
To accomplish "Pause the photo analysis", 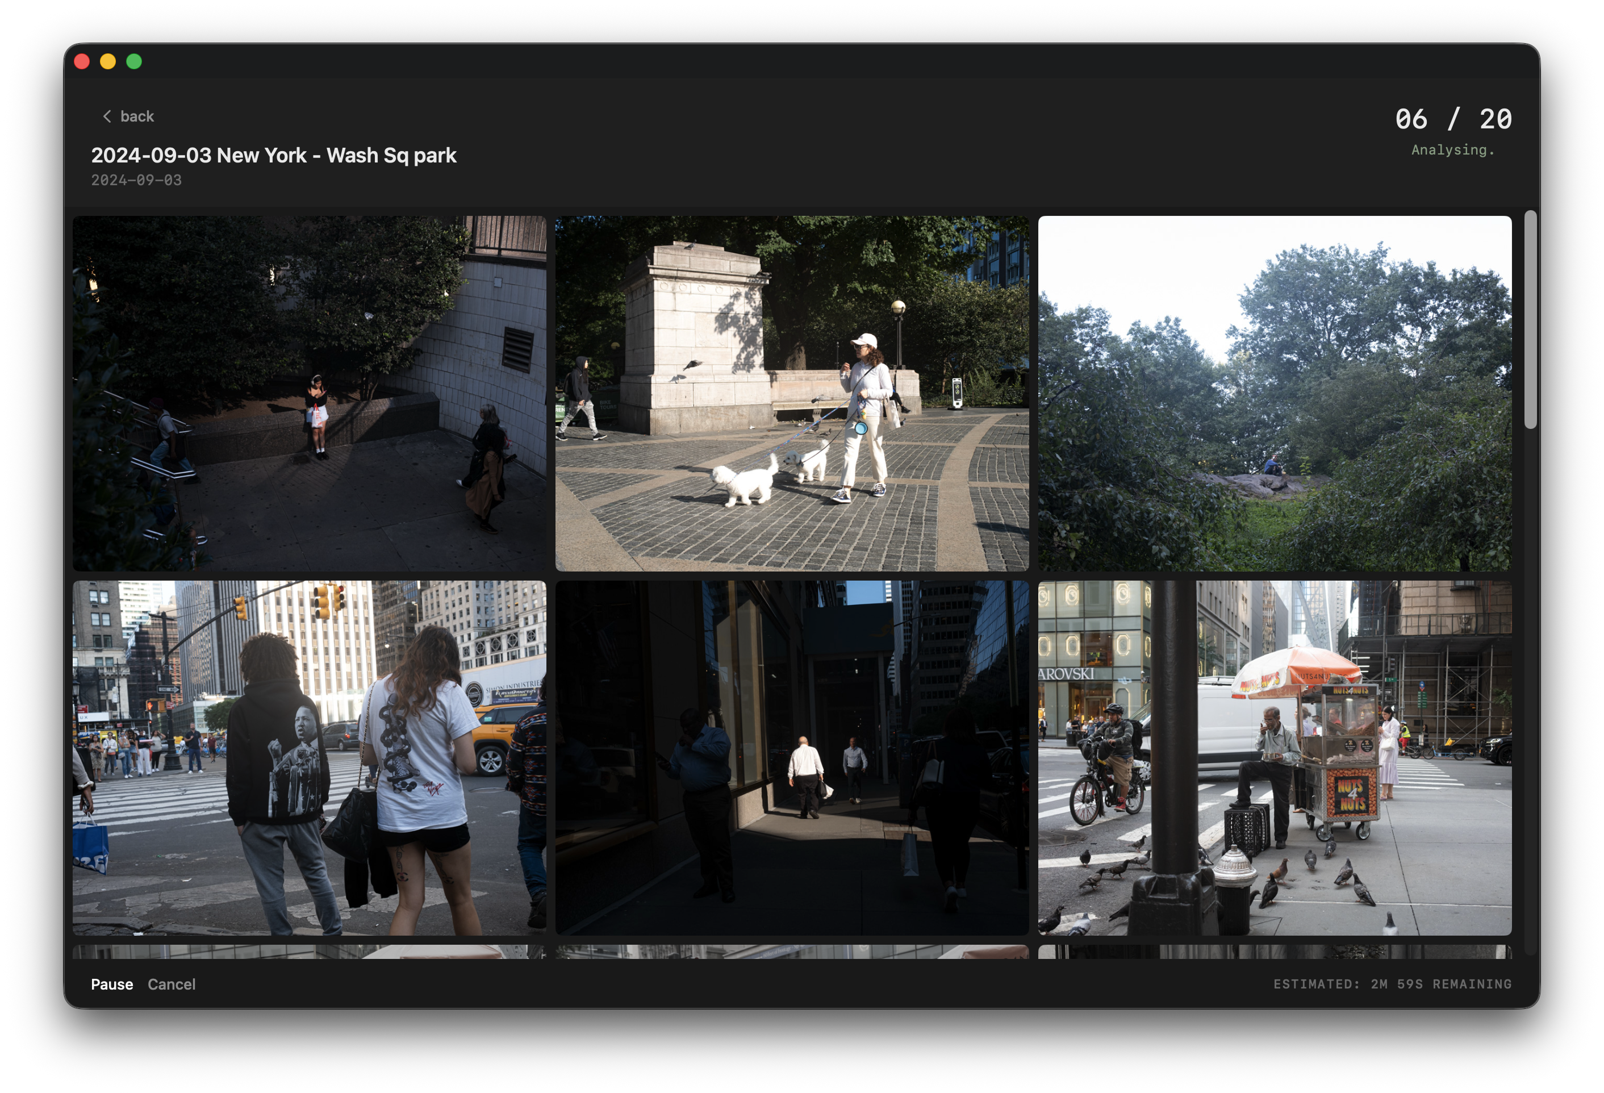I will 112,984.
